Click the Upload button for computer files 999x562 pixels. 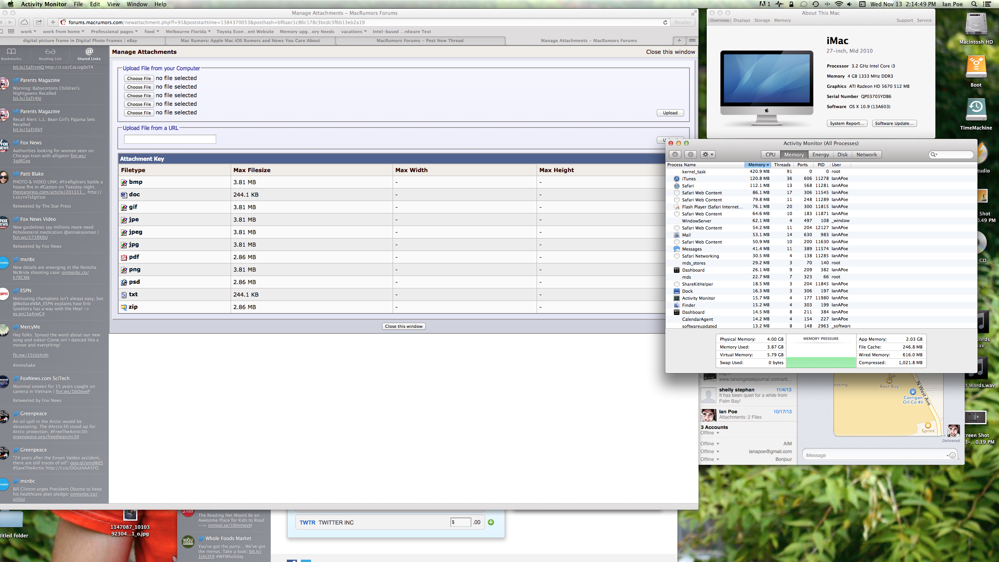click(x=670, y=113)
